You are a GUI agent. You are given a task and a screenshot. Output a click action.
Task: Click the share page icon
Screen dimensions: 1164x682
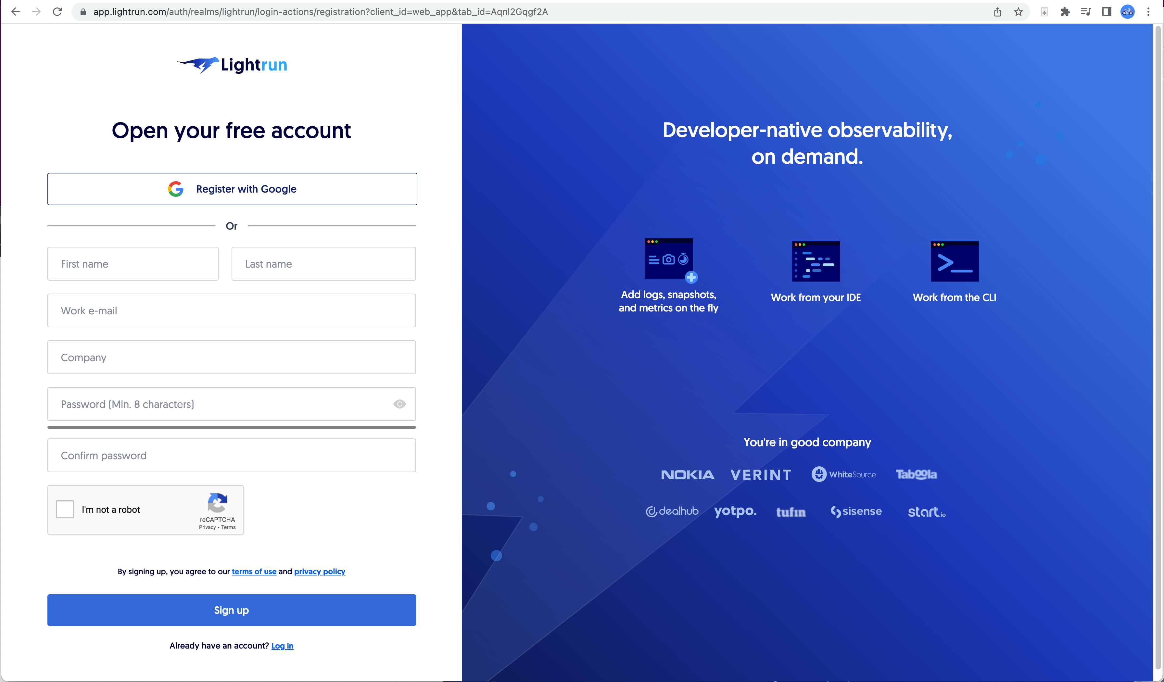click(x=997, y=12)
